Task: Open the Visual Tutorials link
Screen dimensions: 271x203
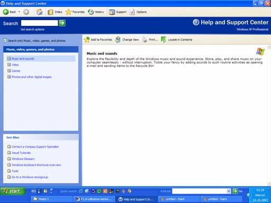Action: tap(21, 153)
